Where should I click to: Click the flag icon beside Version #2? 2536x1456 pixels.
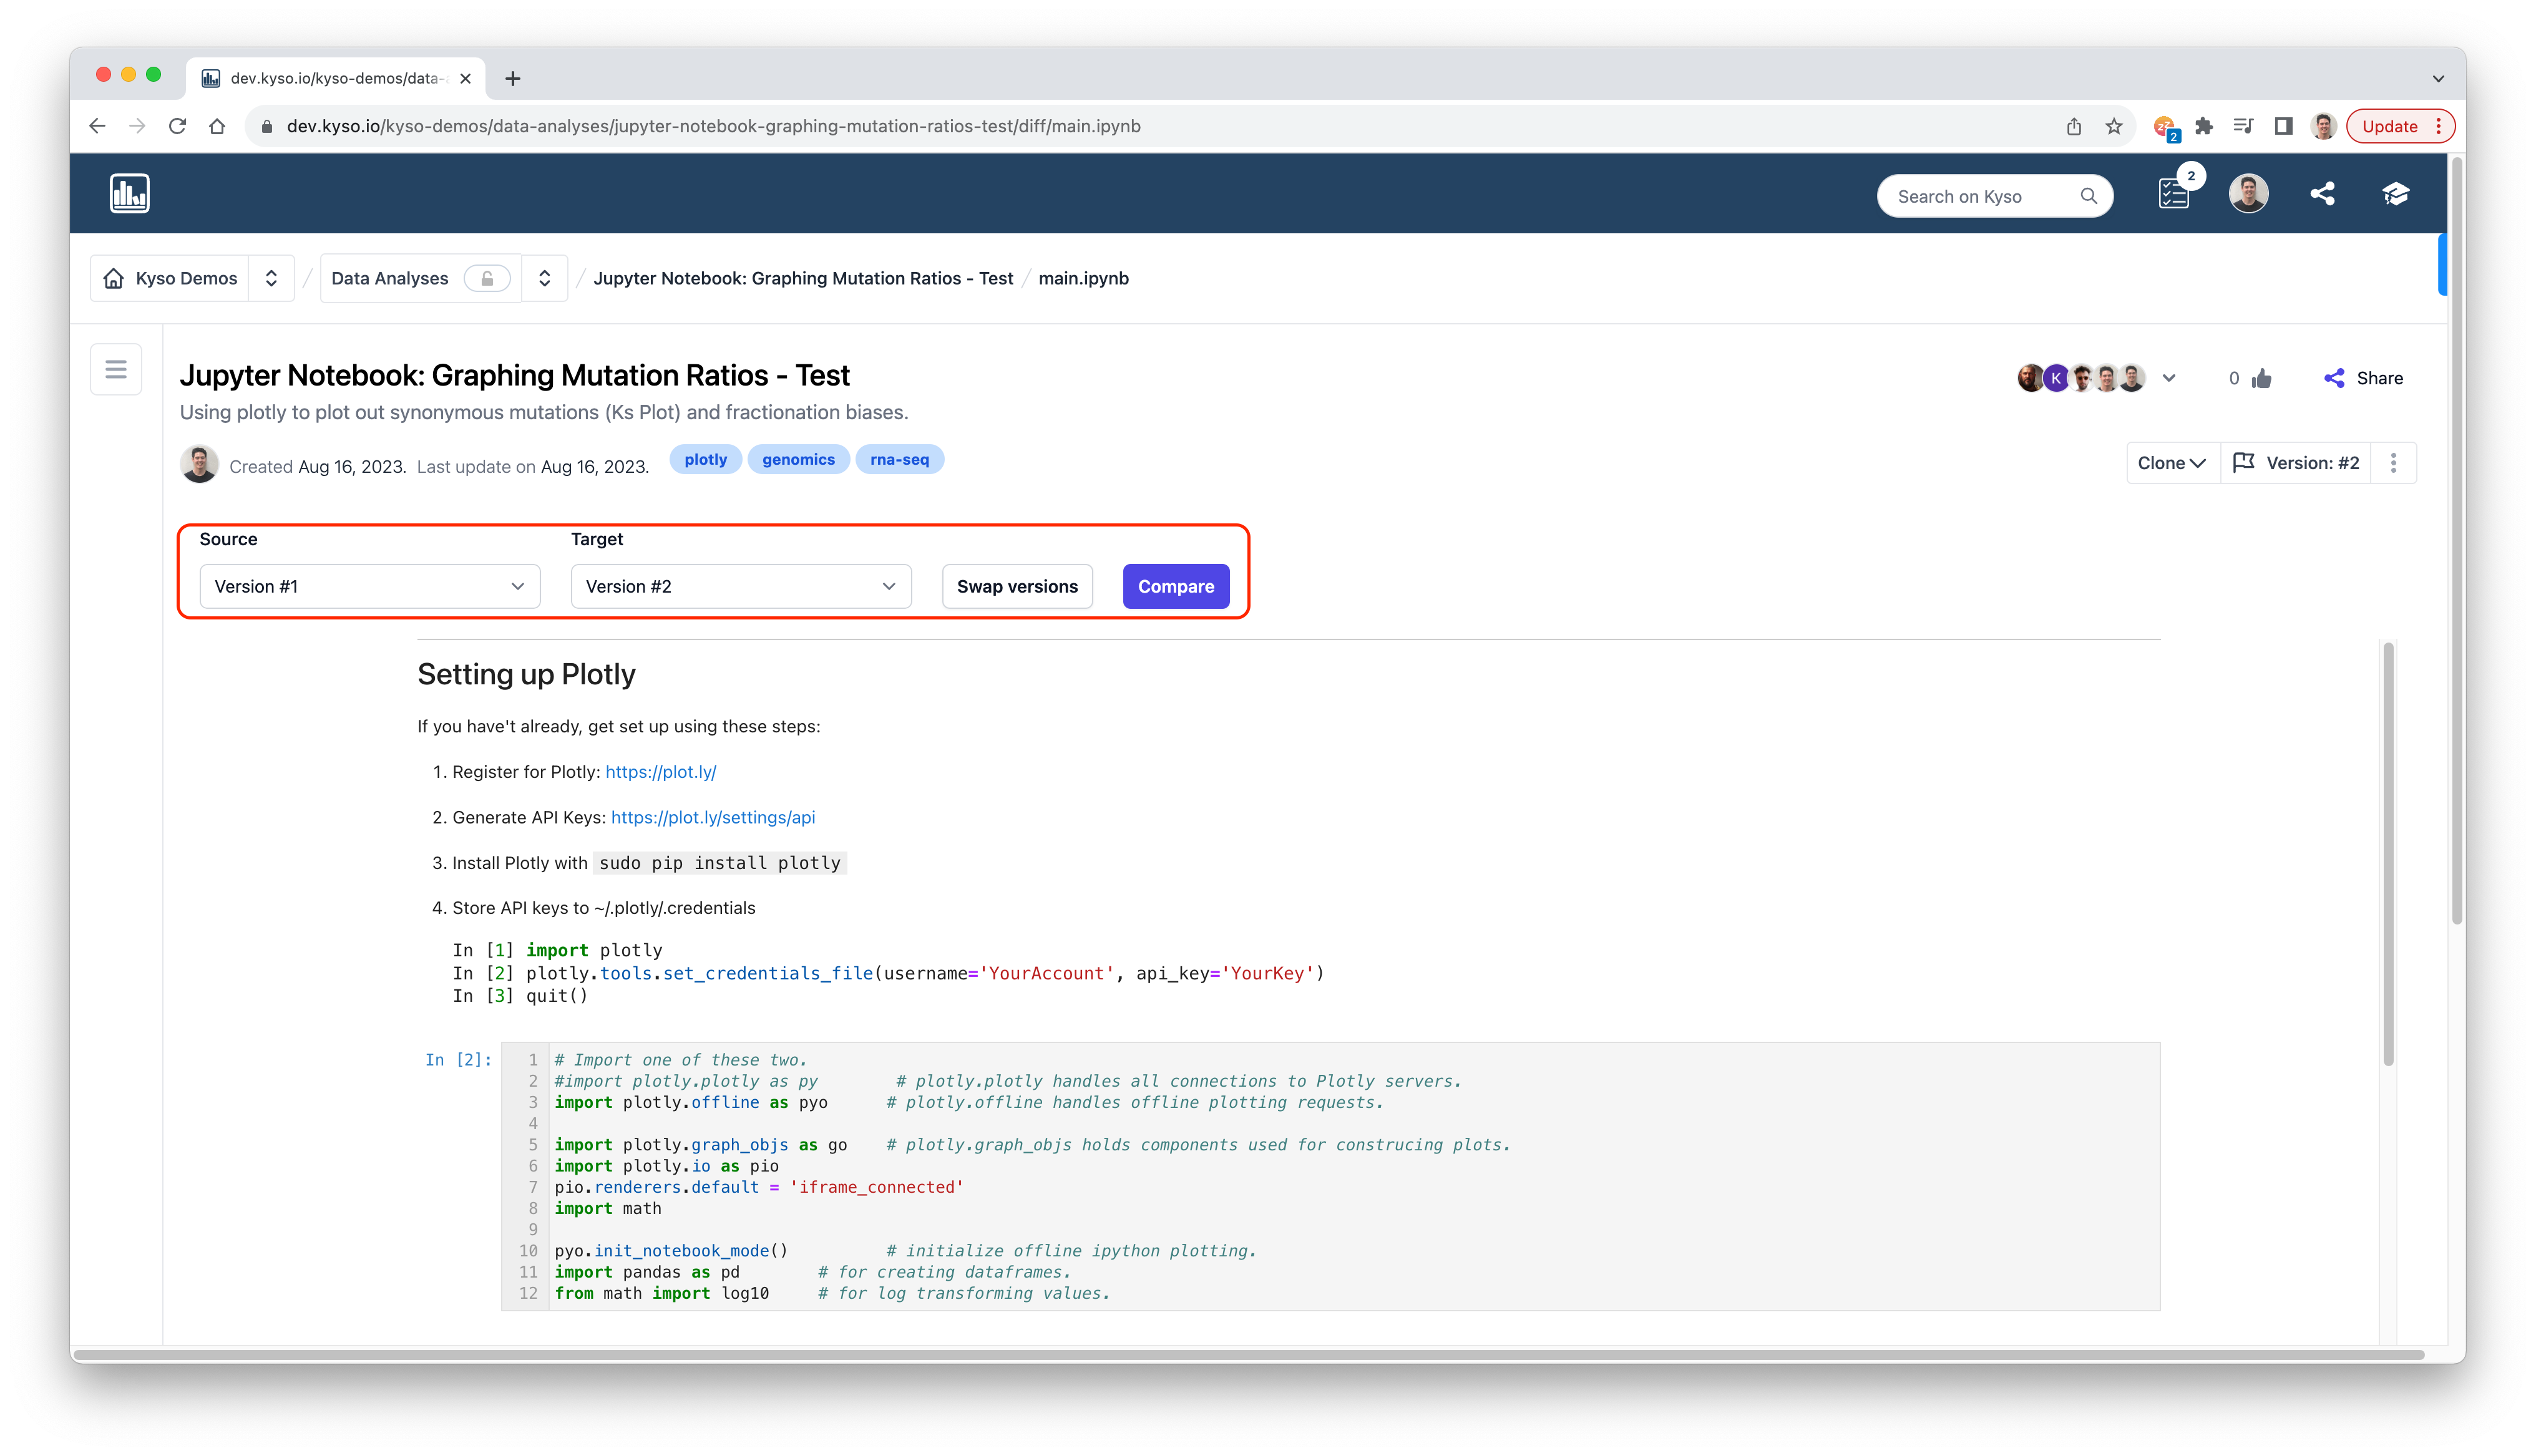tap(2243, 462)
